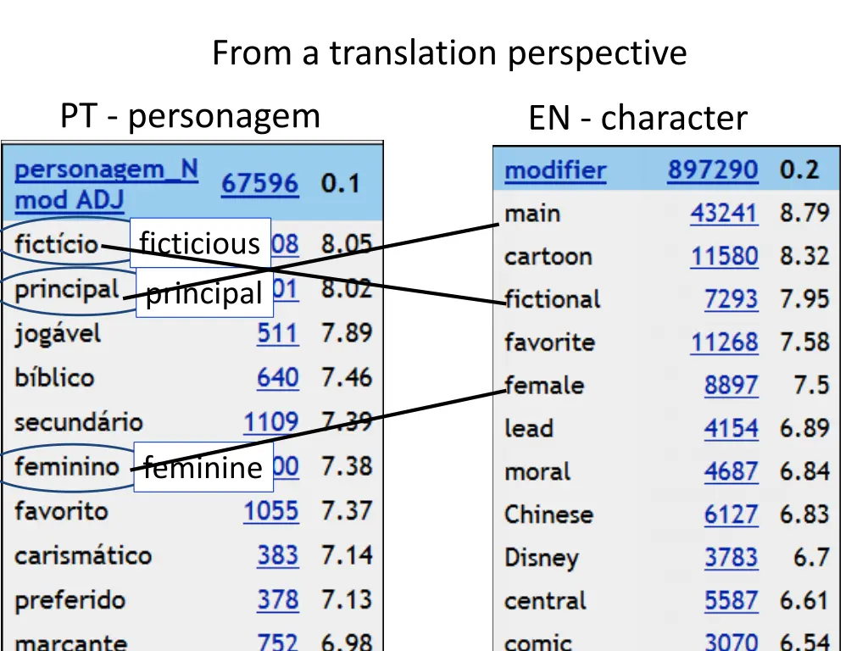This screenshot has width=868, height=651.
Task: Click the 897290 total frequency link
Action: 712,170
